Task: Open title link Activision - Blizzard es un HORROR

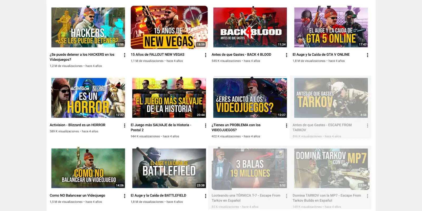Action: click(x=78, y=125)
